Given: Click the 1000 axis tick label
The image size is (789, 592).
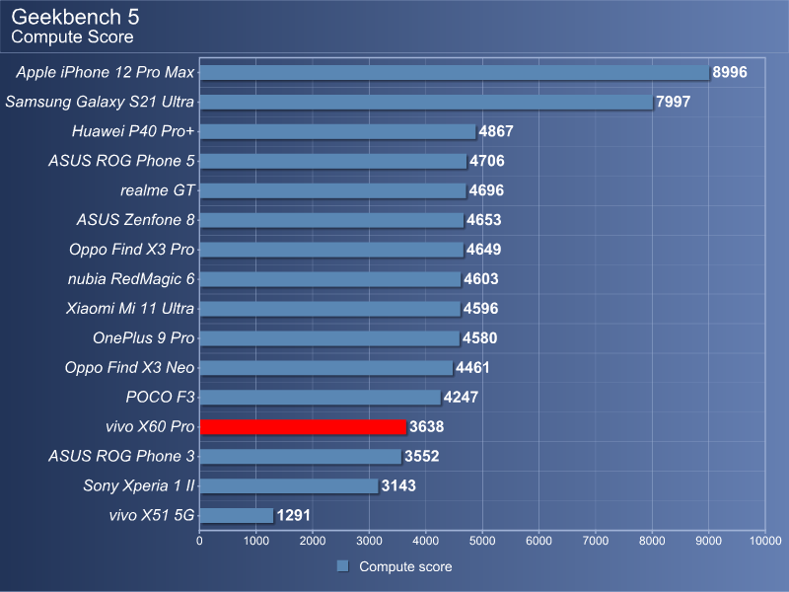Looking at the screenshot, I should (256, 541).
